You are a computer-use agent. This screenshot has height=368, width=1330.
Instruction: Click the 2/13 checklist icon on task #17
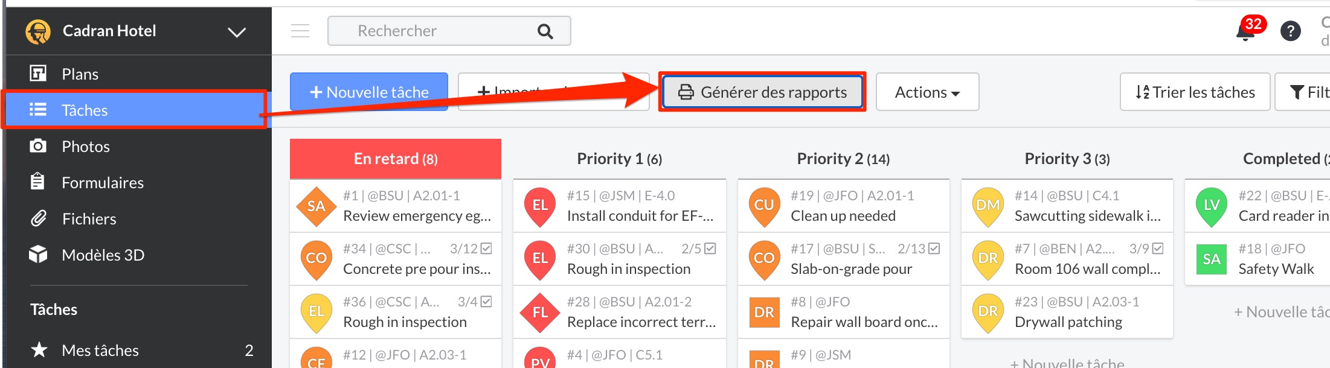[934, 249]
